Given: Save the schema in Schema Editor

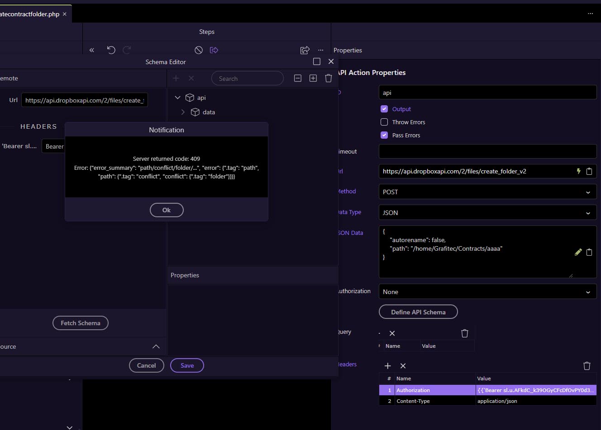Looking at the screenshot, I should (x=187, y=365).
